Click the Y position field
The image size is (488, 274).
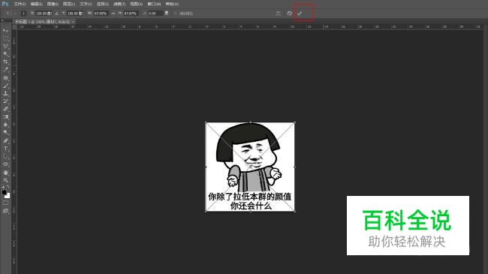click(x=75, y=14)
